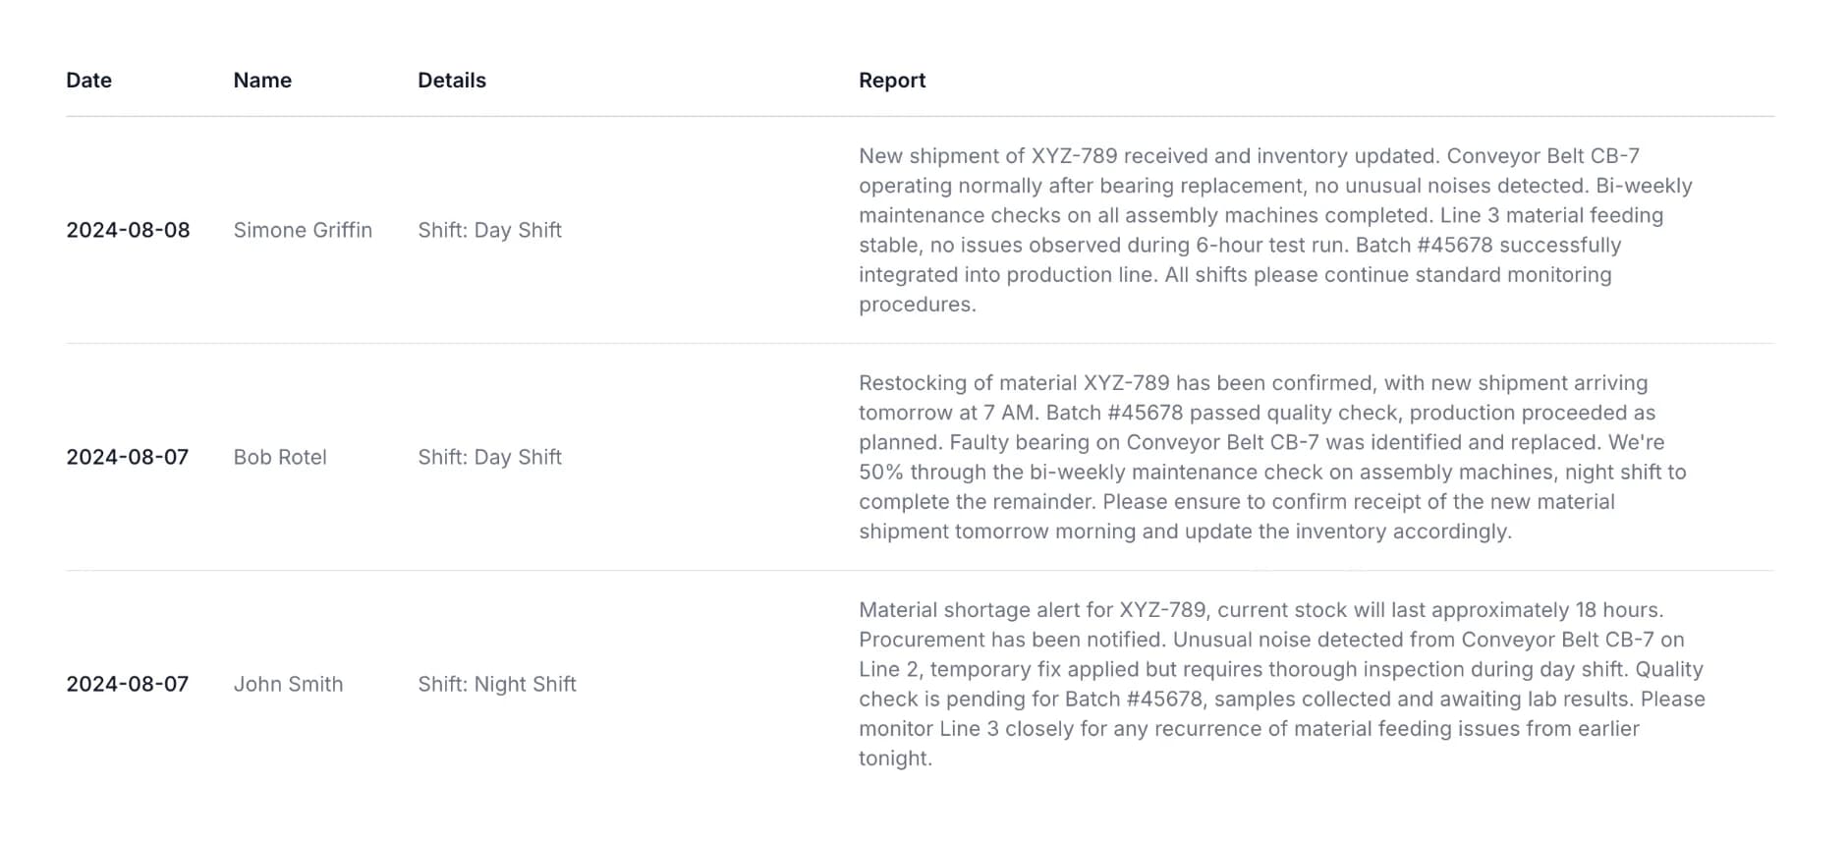Click "Material shortage alert" report opening
This screenshot has height=841, width=1848.
[968, 610]
